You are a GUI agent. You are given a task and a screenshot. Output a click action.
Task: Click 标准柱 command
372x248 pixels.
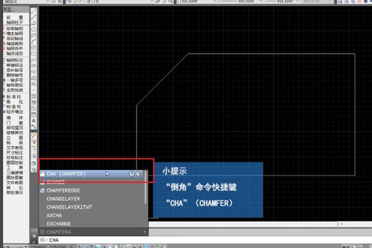pyautogui.click(x=15, y=97)
